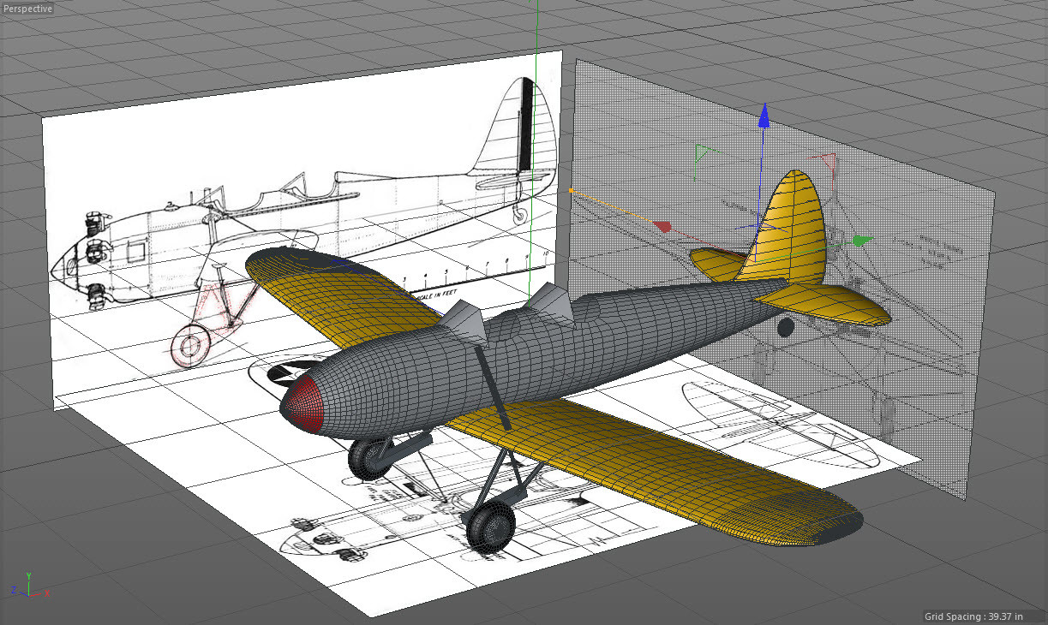Click the green axis arrow cone of the gizmo
The height and width of the screenshot is (625, 1048).
pos(862,241)
